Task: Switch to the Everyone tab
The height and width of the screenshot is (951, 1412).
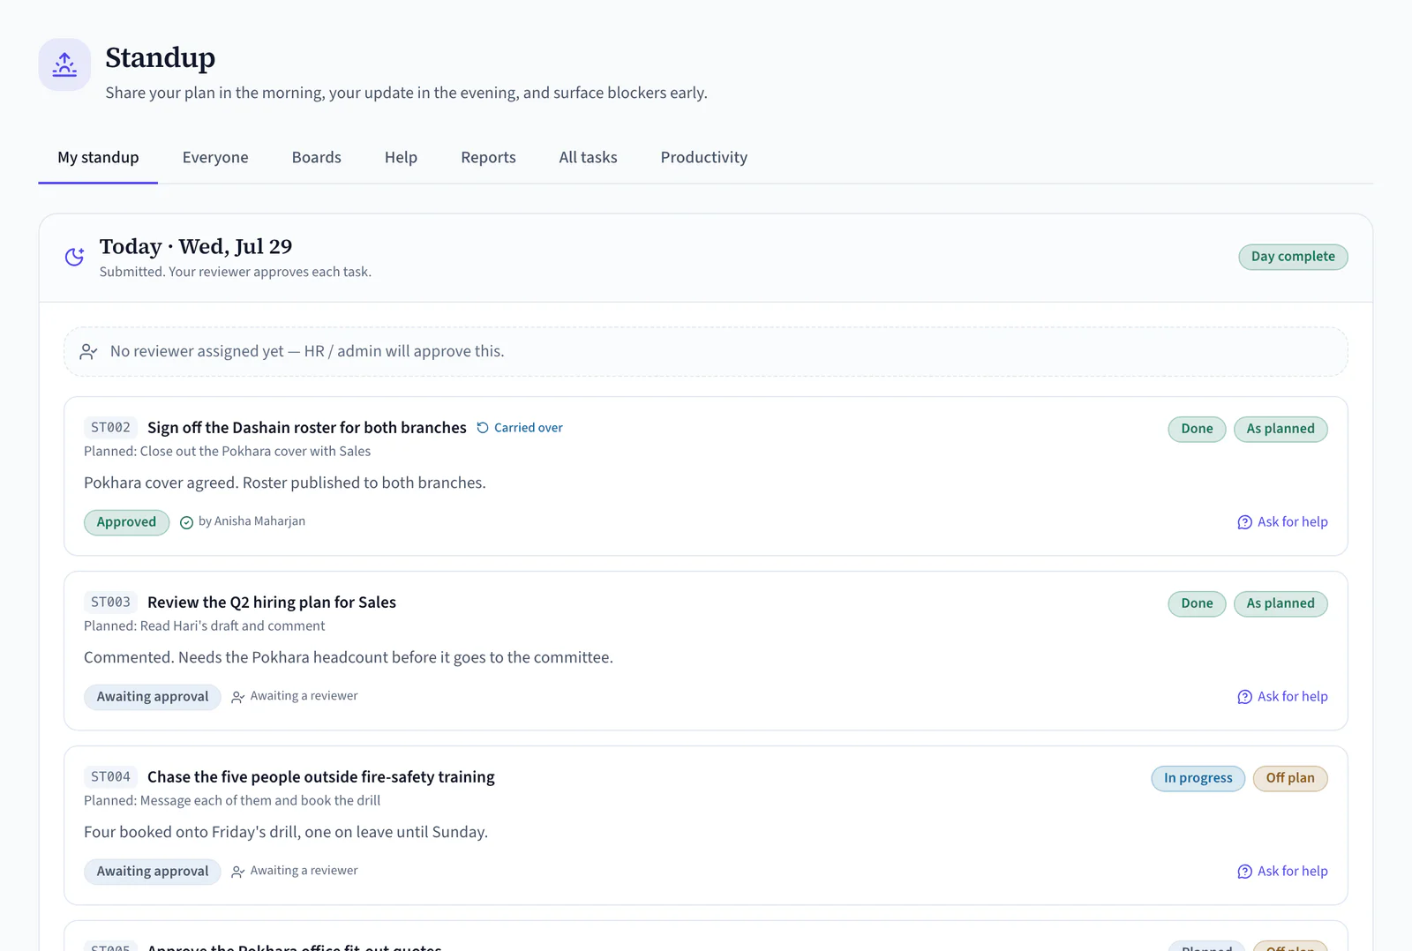Action: tap(215, 157)
